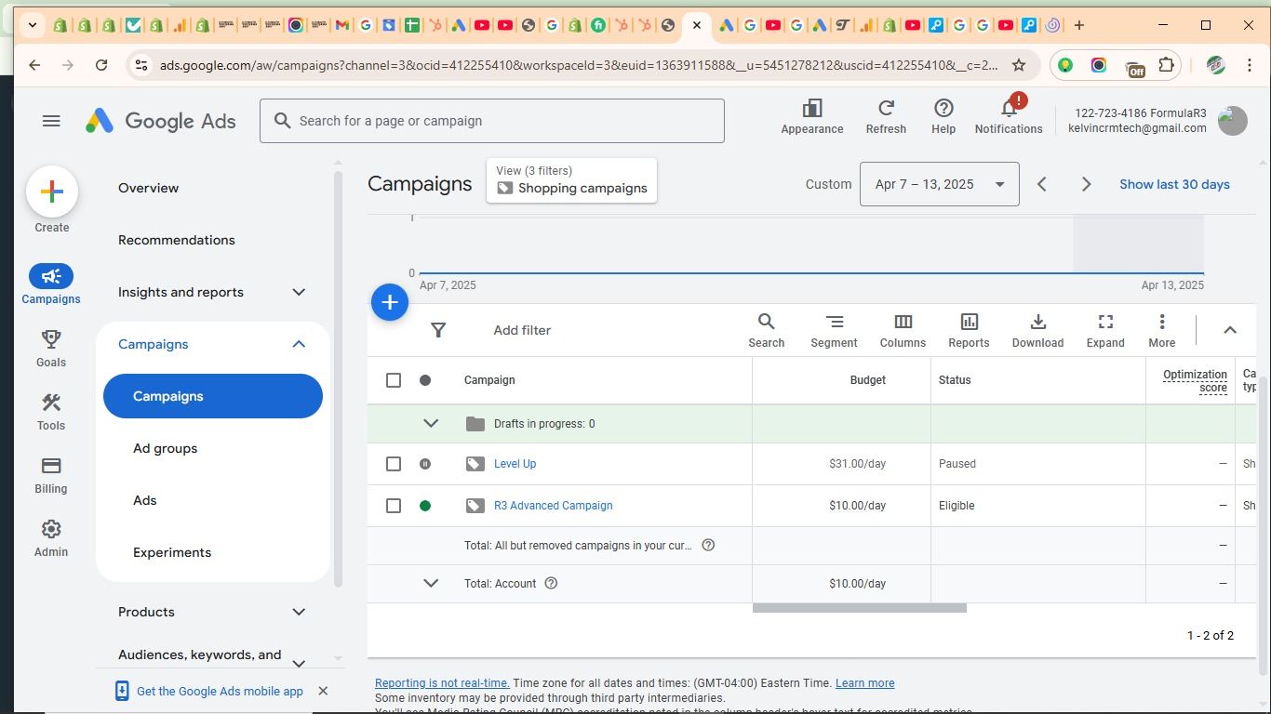Viewport: 1271px width, 714px height.
Task: Go to the Overview page
Action: click(148, 188)
